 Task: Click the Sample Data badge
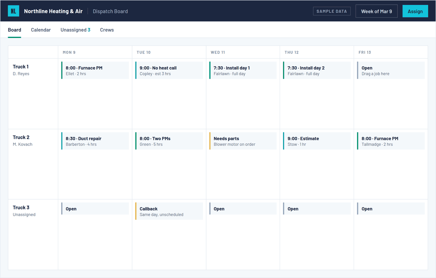click(x=332, y=11)
